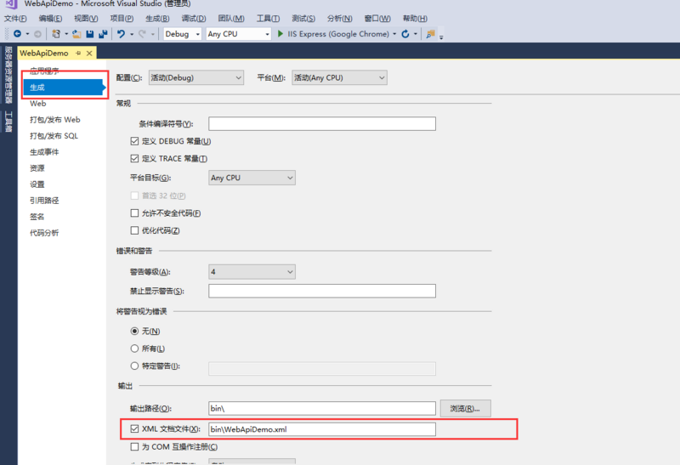Select the 生成 properties page tab
This screenshot has width=680, height=465.
(65, 88)
